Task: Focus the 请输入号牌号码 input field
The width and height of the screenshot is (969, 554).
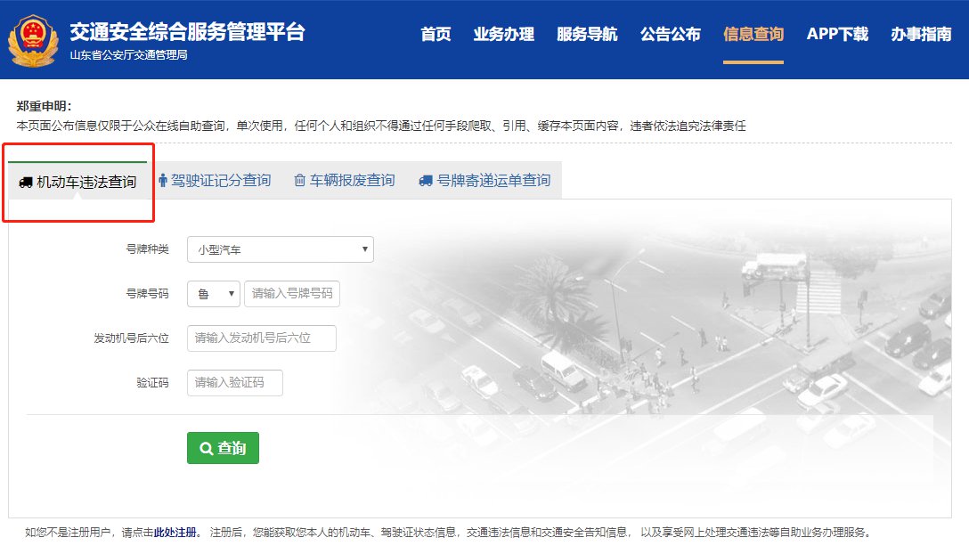Action: [x=291, y=294]
